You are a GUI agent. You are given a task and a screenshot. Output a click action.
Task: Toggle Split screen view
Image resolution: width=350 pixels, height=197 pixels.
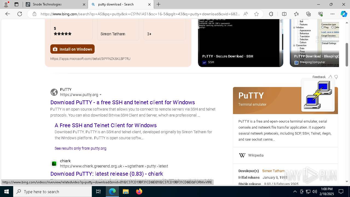pyautogui.click(x=284, y=14)
